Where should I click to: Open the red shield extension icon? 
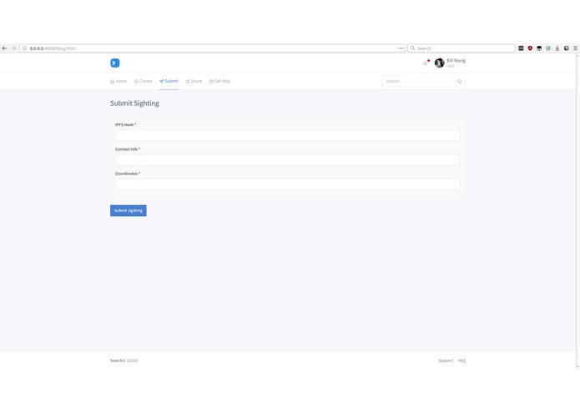coord(530,48)
